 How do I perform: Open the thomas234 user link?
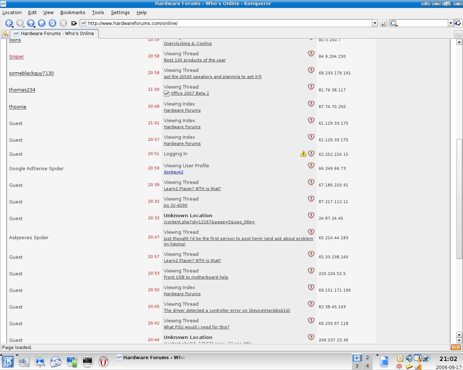[x=22, y=90]
